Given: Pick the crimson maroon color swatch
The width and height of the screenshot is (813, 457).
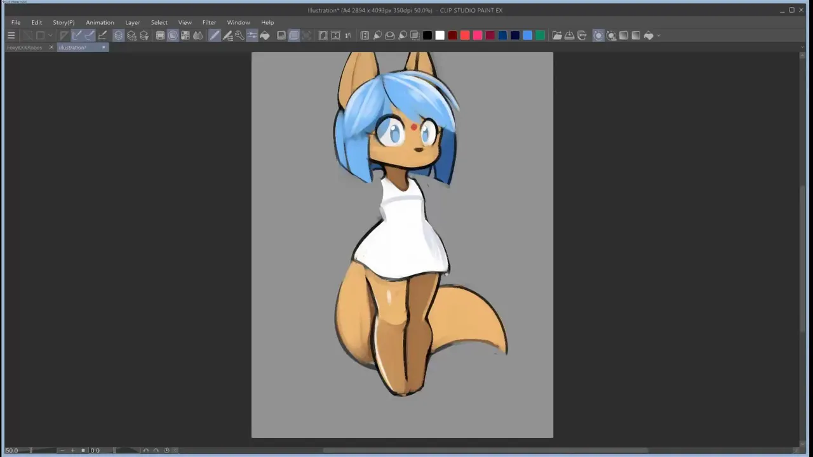Looking at the screenshot, I should pos(490,36).
